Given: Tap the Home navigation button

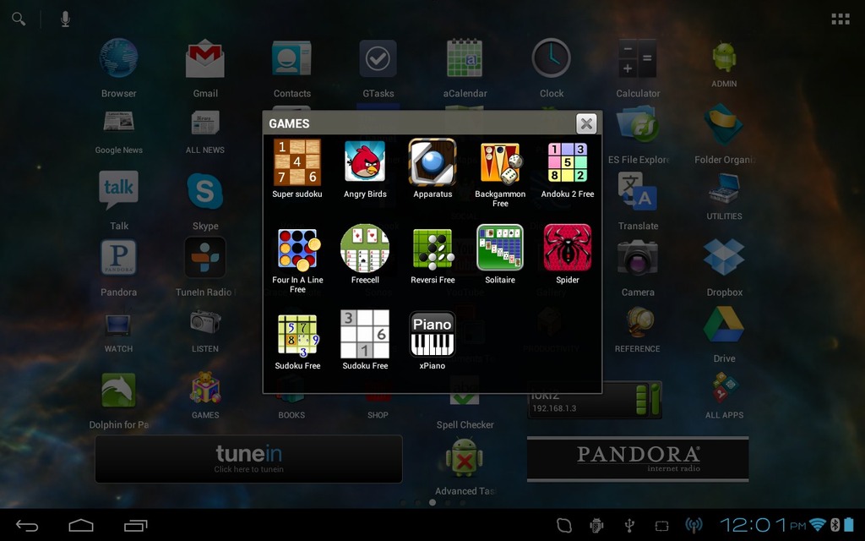Looking at the screenshot, I should tap(81, 525).
